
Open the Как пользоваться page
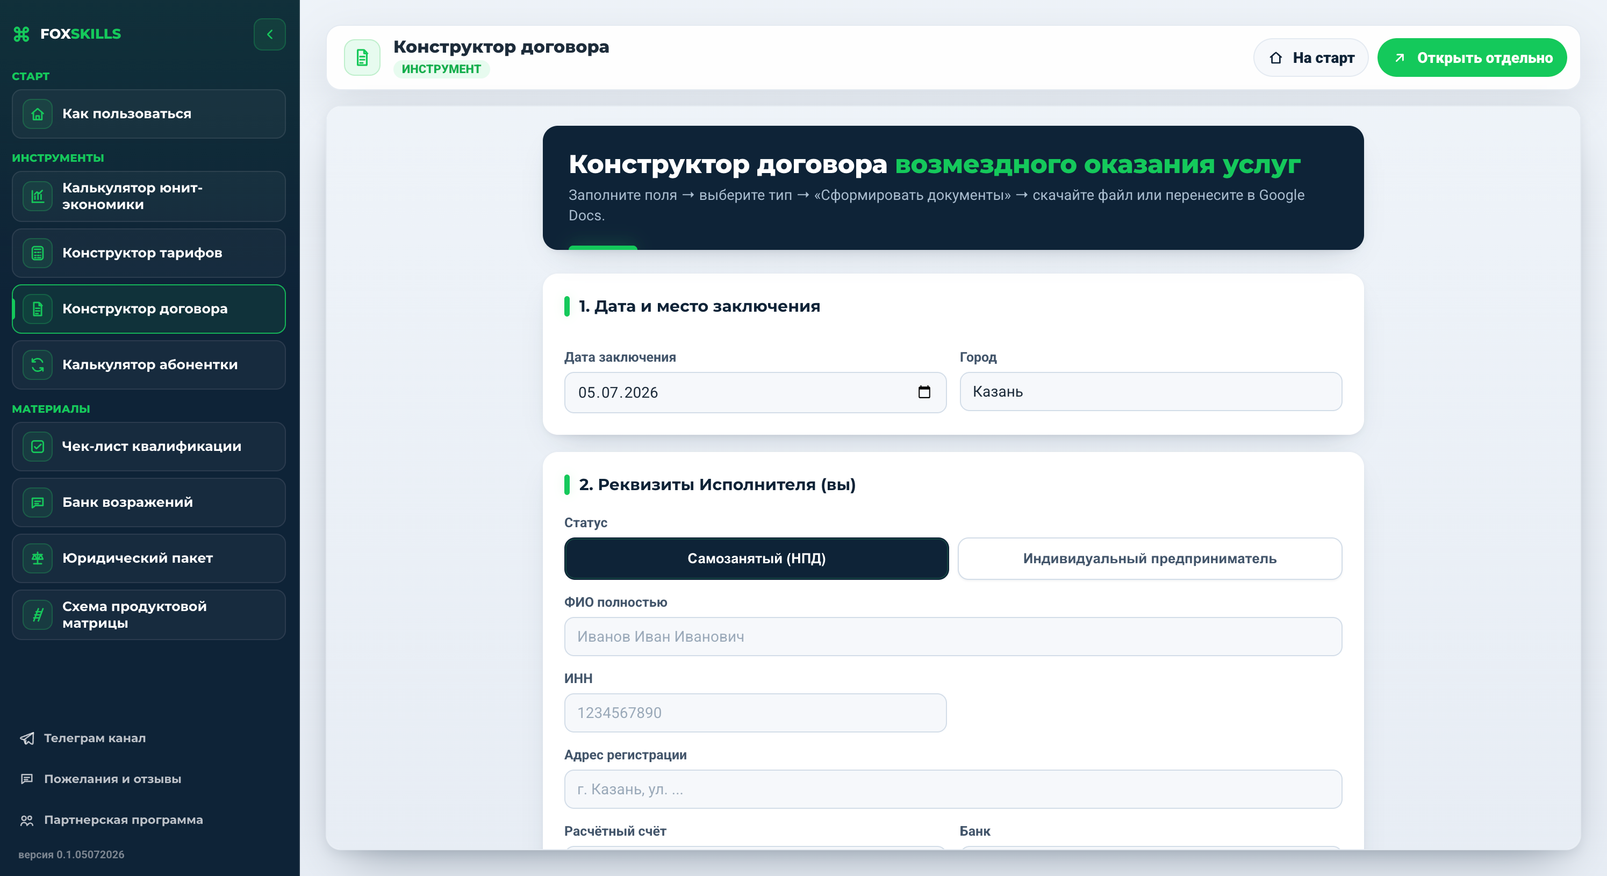(148, 114)
